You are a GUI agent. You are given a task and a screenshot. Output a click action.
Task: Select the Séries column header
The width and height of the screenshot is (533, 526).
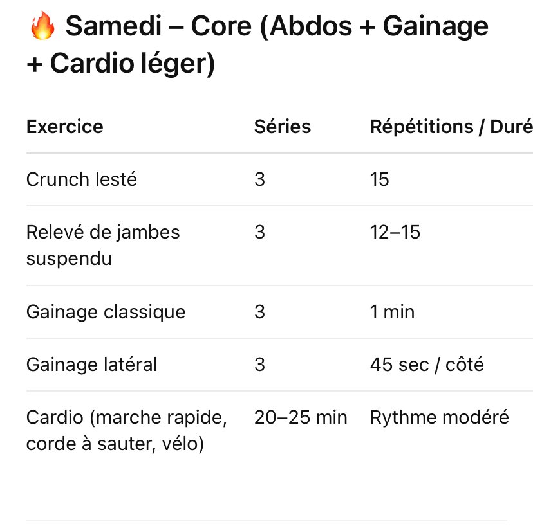coord(282,127)
